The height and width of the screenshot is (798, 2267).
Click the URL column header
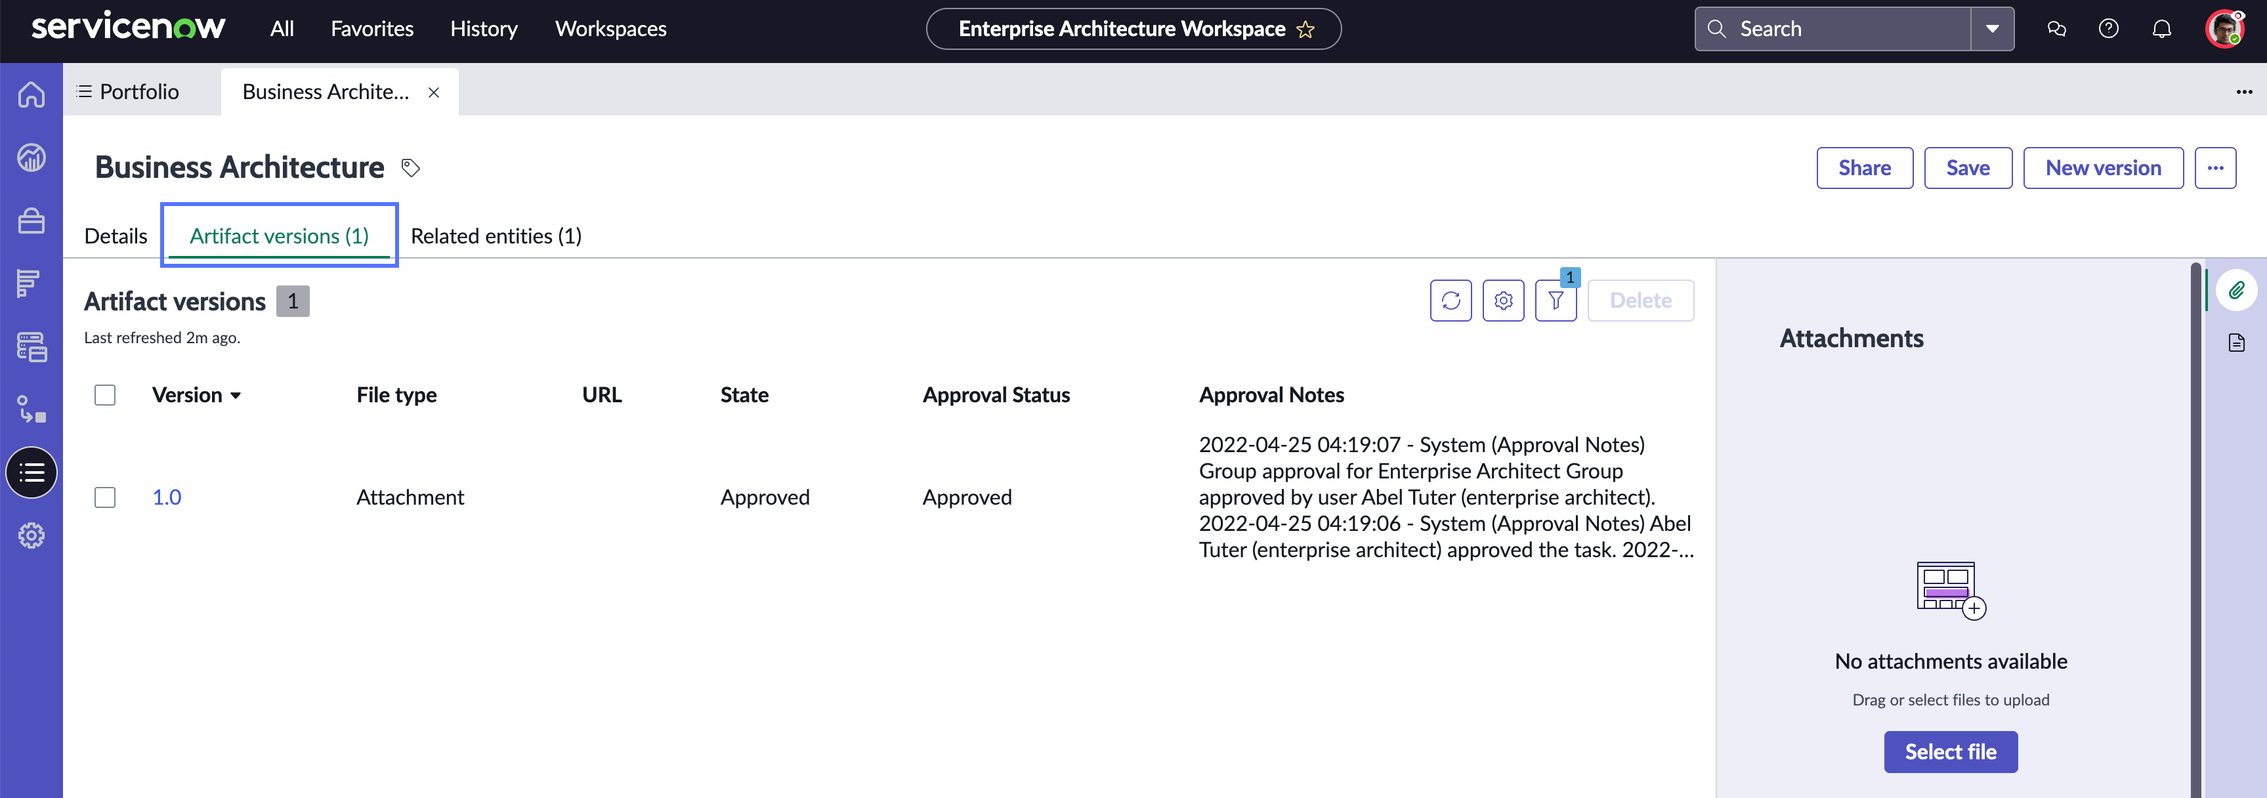[602, 395]
